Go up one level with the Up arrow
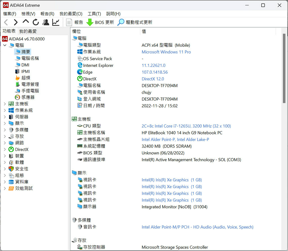Viewport: 288px width, 251px height. tap(26, 22)
